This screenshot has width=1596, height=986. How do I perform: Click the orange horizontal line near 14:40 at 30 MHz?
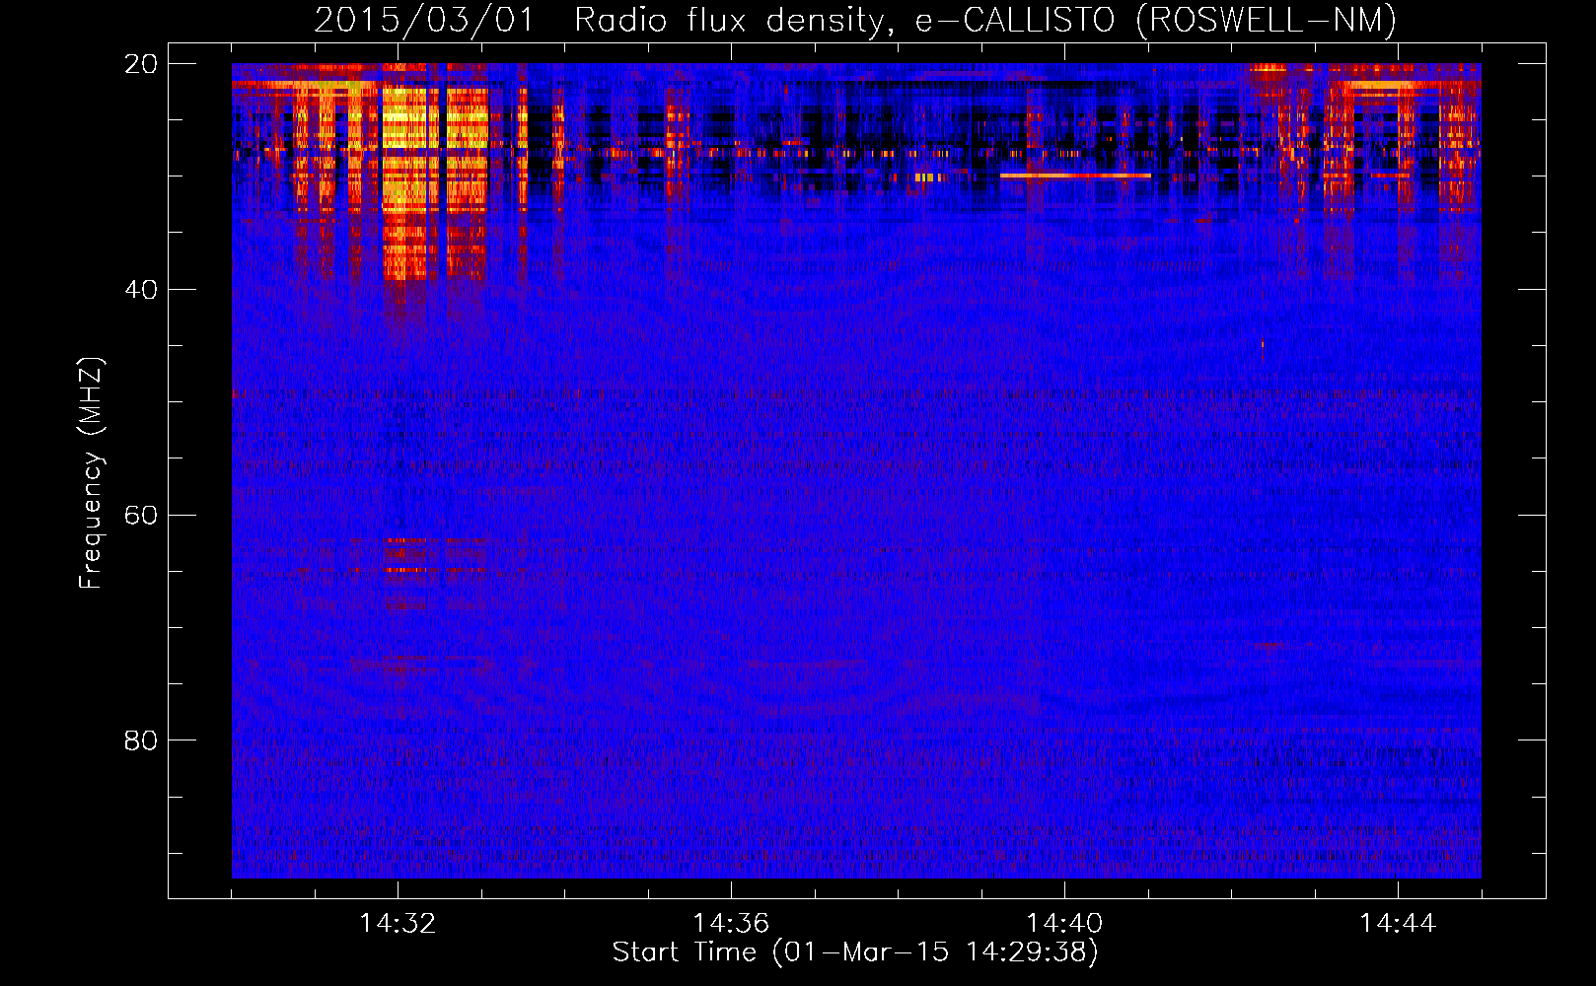point(1075,176)
